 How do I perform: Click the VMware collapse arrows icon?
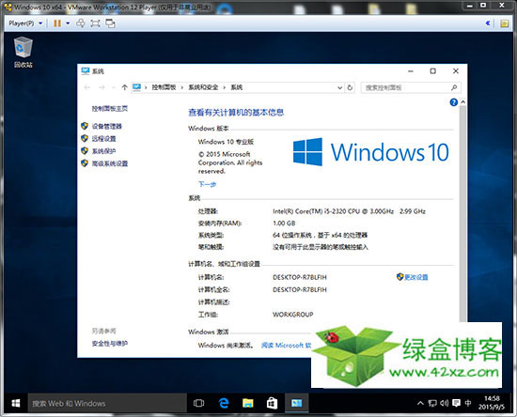click(488, 23)
